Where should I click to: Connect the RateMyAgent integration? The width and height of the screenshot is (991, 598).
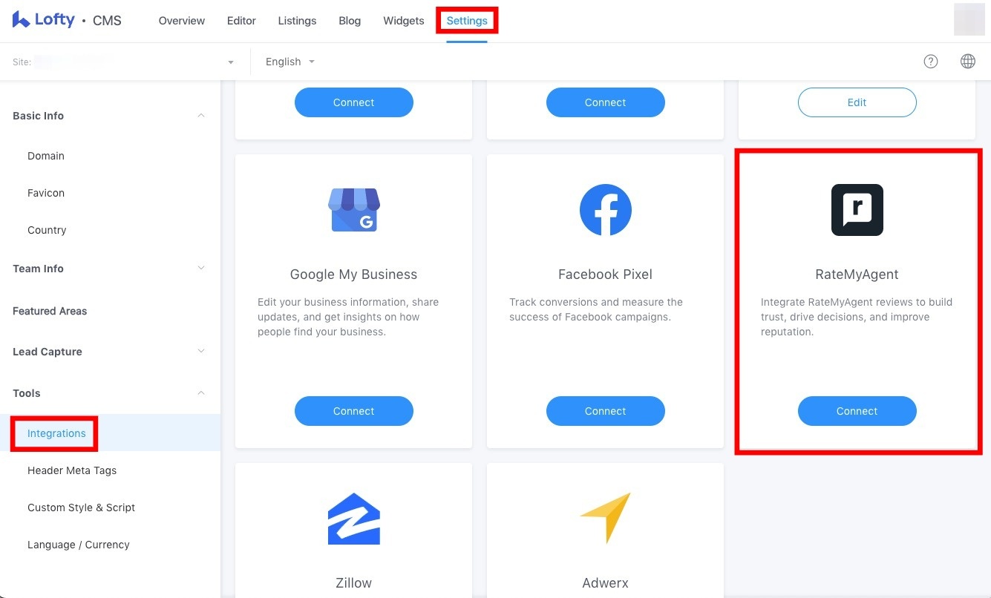(857, 411)
